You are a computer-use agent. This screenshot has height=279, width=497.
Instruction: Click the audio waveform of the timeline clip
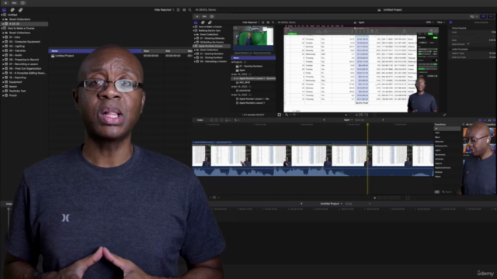point(313,172)
